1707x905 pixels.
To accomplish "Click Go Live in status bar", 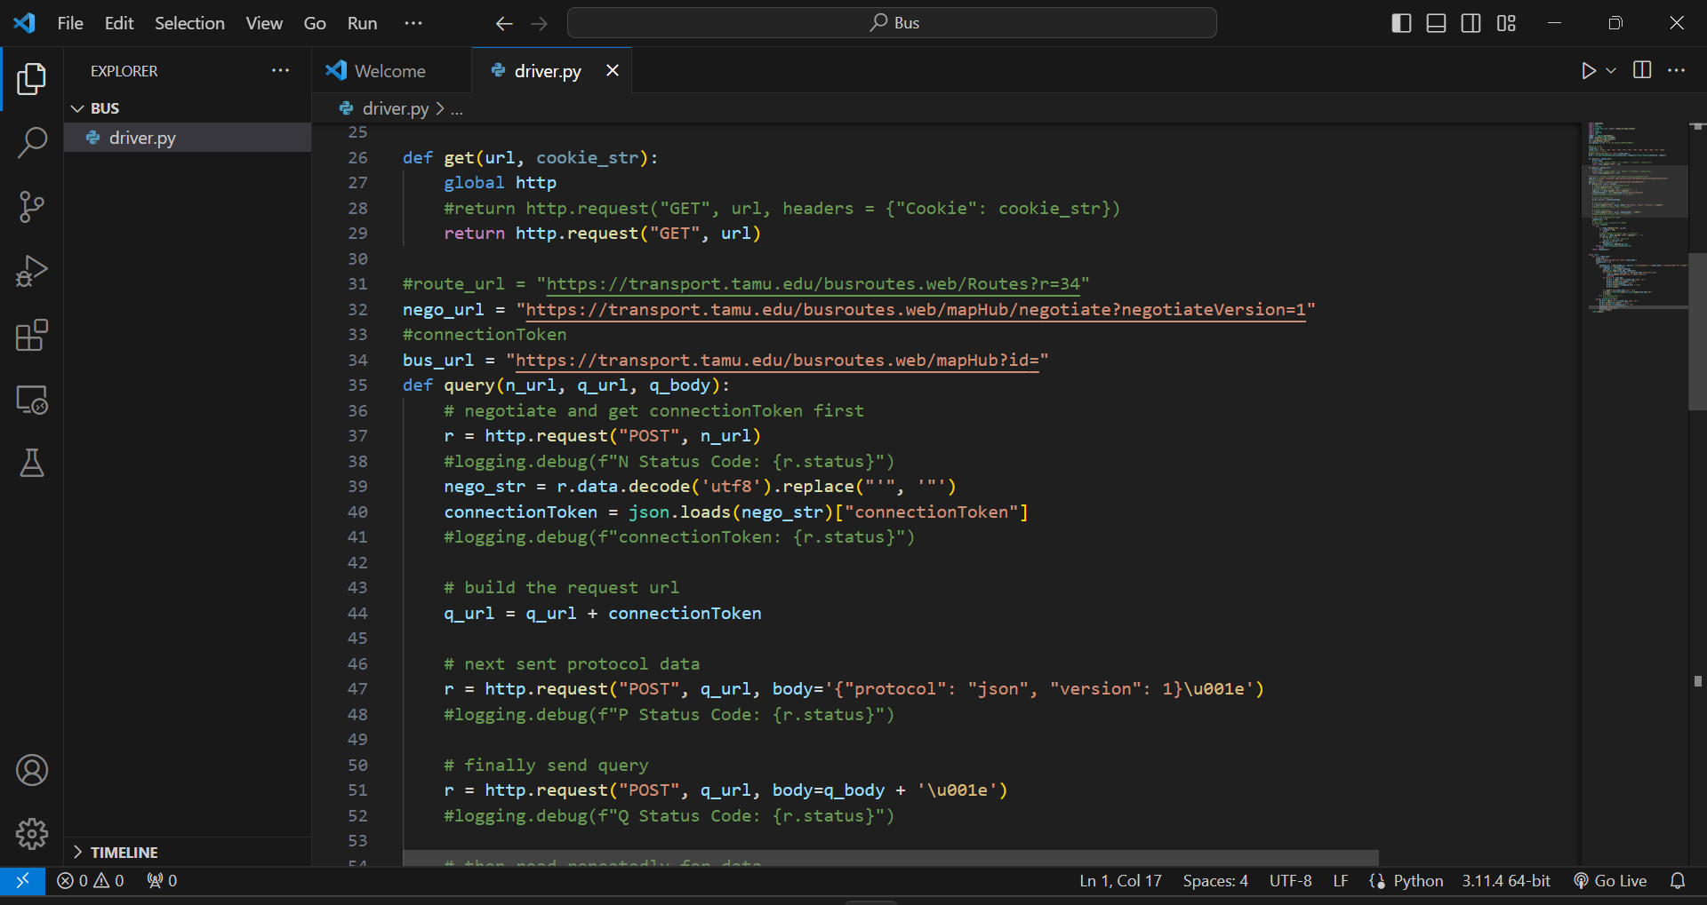I will coord(1610,881).
